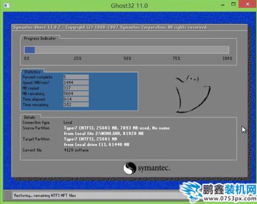The image size is (257, 204).
Task: Minimize the Ghost32 11.0 window
Action: coord(222,5)
